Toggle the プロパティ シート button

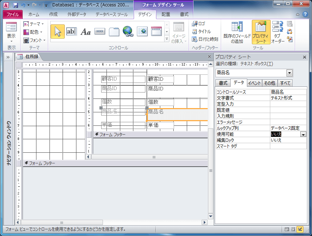(261, 32)
